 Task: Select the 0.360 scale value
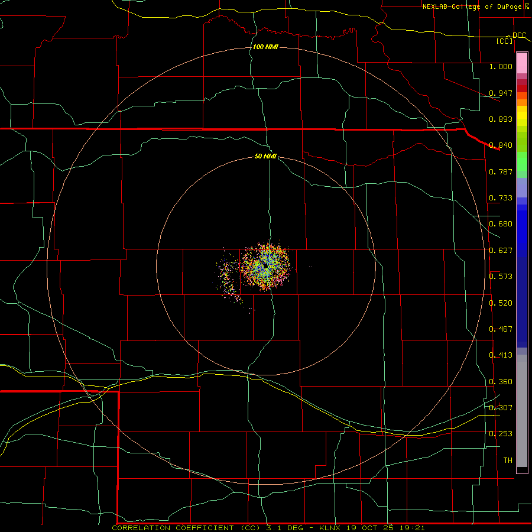click(501, 382)
